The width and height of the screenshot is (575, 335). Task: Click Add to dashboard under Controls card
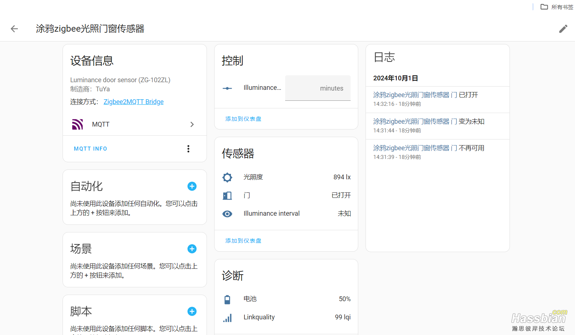[x=243, y=119]
